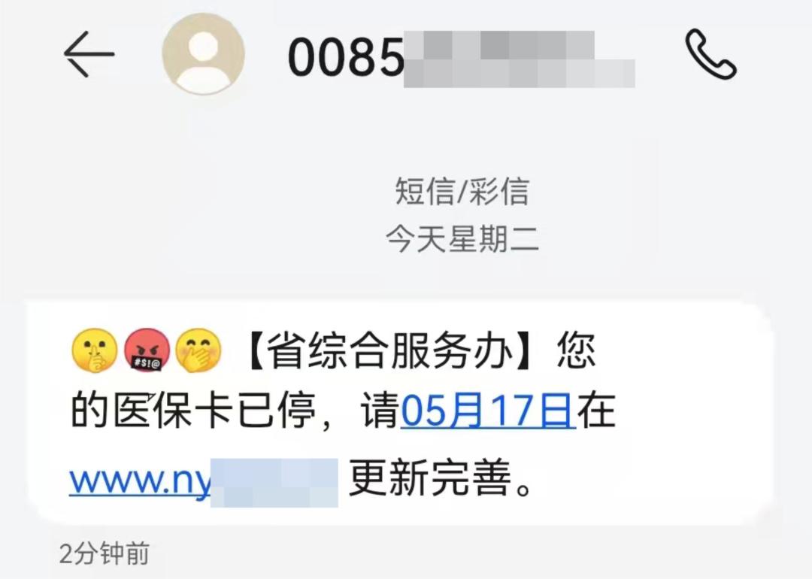
Task: Tap the character 在 after the date
Action: point(596,410)
